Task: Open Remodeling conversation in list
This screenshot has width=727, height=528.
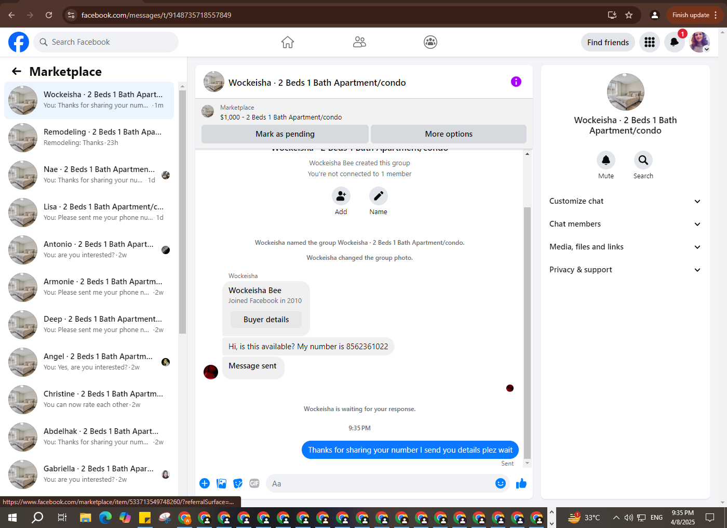Action: pyautogui.click(x=89, y=138)
